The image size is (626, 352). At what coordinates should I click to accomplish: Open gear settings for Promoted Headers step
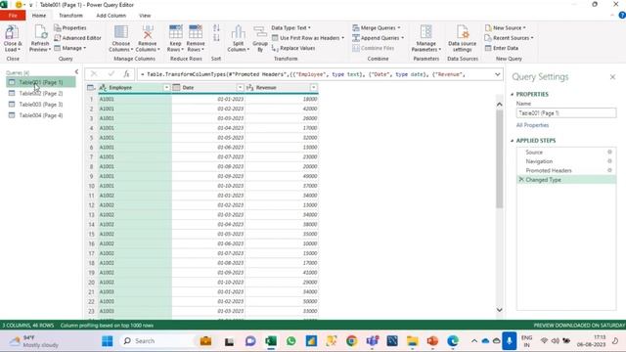coord(609,170)
